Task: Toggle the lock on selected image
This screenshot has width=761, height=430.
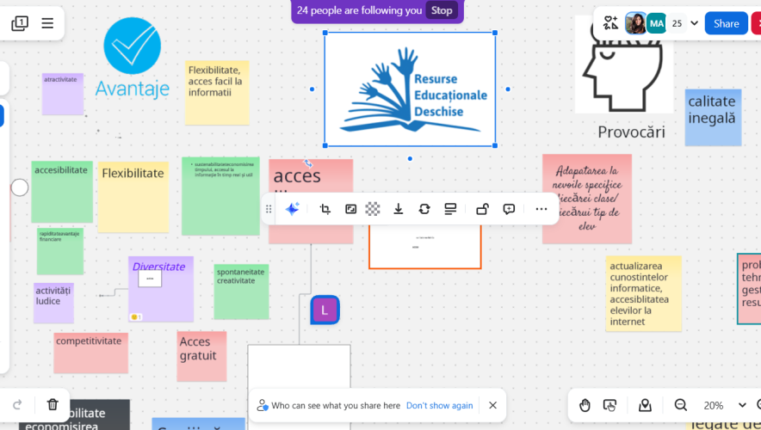Action: (x=482, y=209)
